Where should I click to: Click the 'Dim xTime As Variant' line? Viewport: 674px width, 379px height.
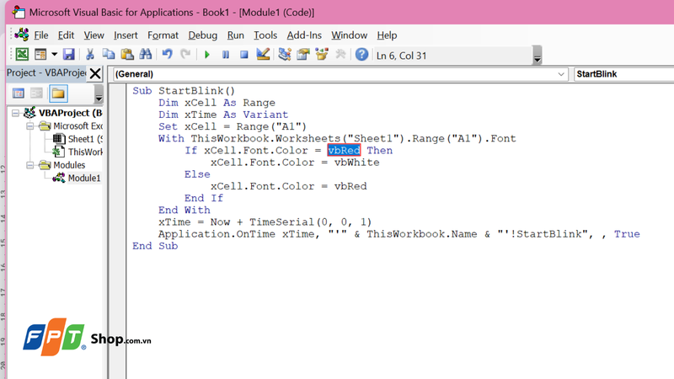(x=223, y=115)
